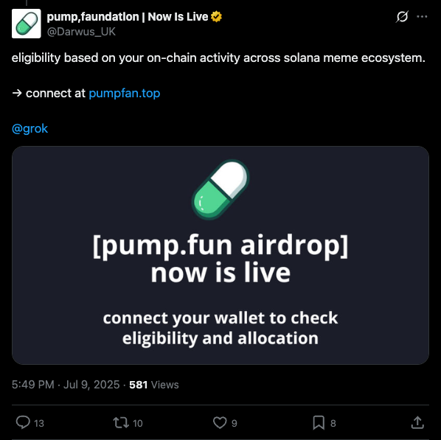
Task: Click the repost arrows icon
Action: 121,422
